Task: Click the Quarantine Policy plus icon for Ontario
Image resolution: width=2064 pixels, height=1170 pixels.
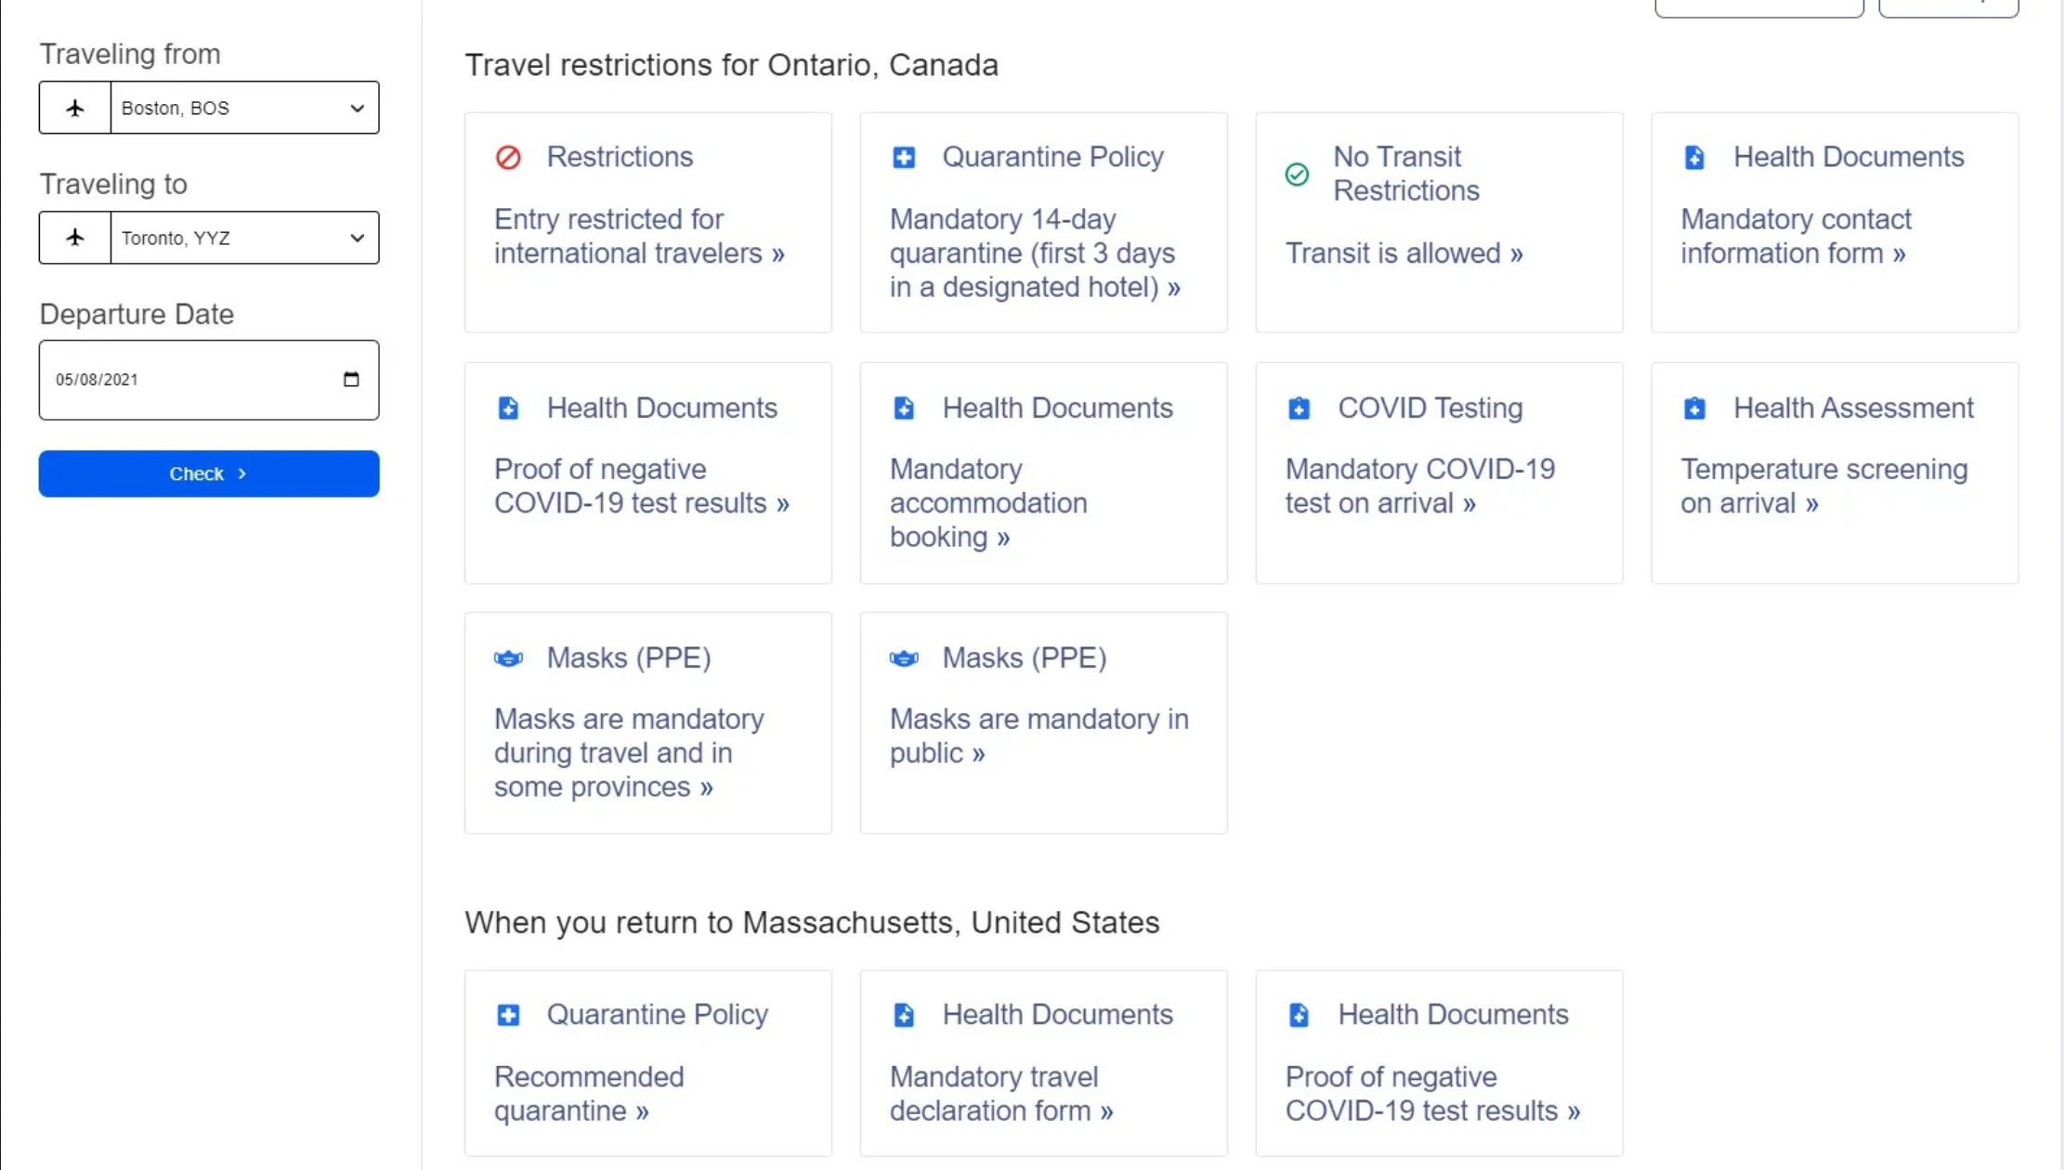Action: point(904,158)
